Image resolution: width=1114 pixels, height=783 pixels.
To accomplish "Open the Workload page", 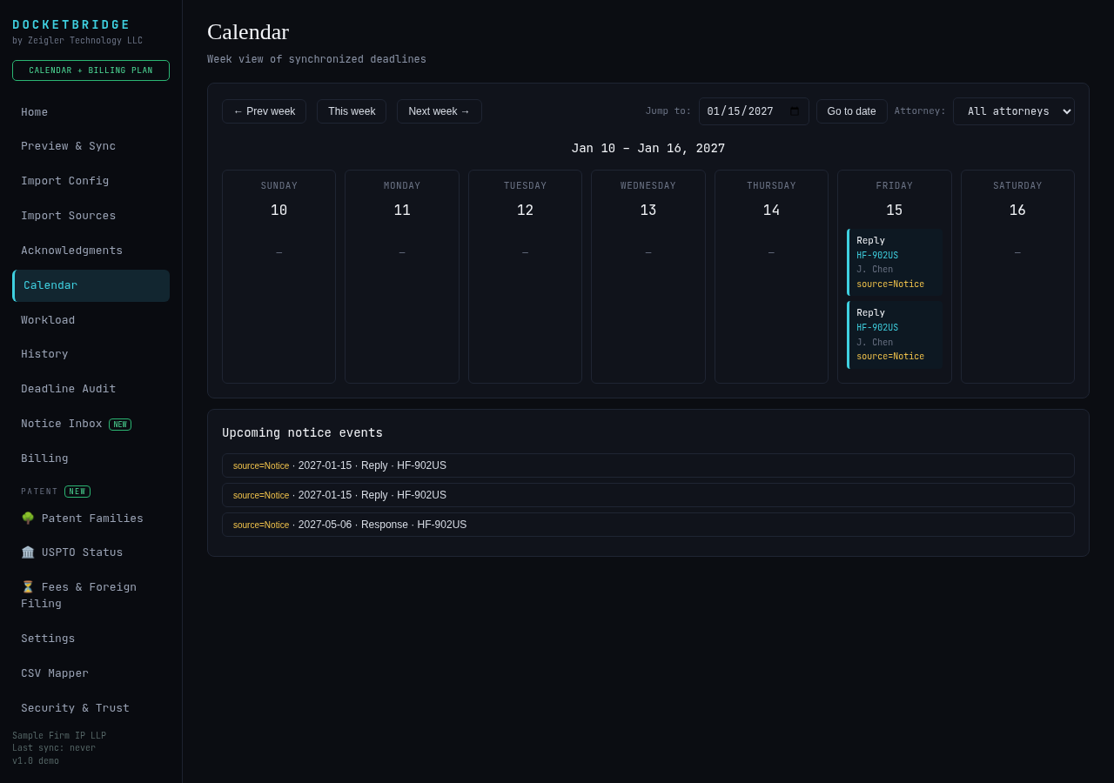I will pos(91,320).
